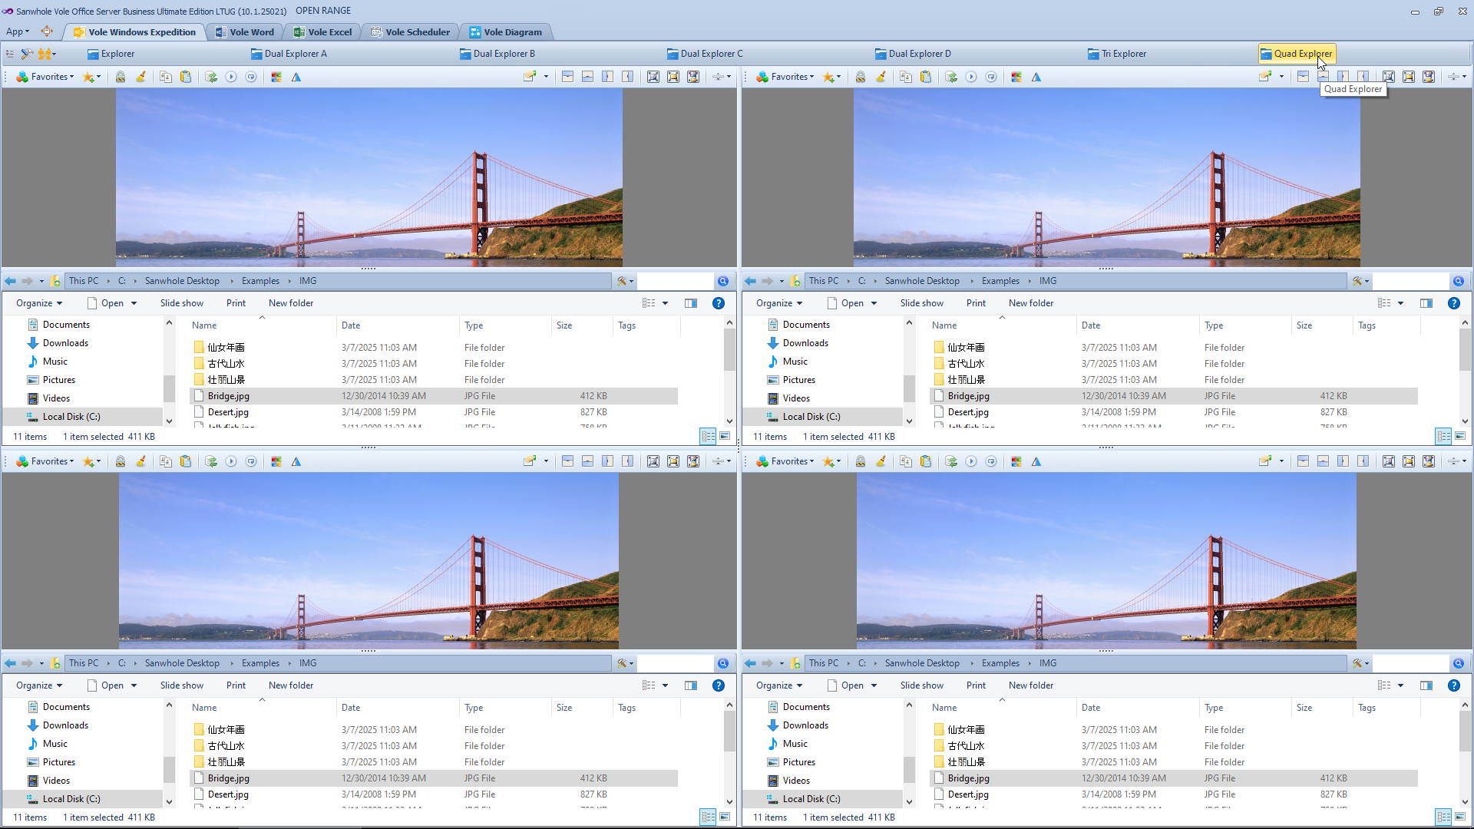This screenshot has height=829, width=1474.
Task: Click Examples breadcrumb in top-left pane address bar
Action: (260, 281)
